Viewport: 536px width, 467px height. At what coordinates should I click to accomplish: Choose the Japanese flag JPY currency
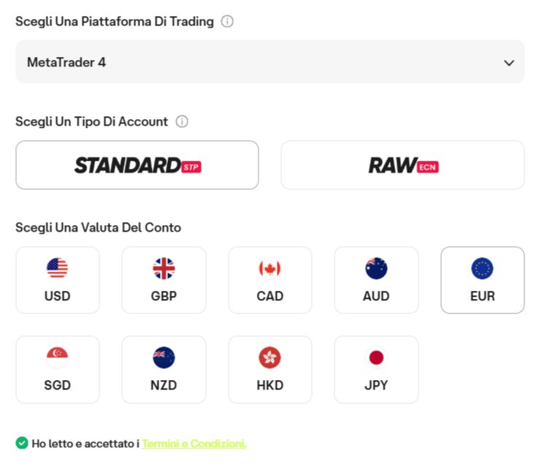tap(376, 369)
